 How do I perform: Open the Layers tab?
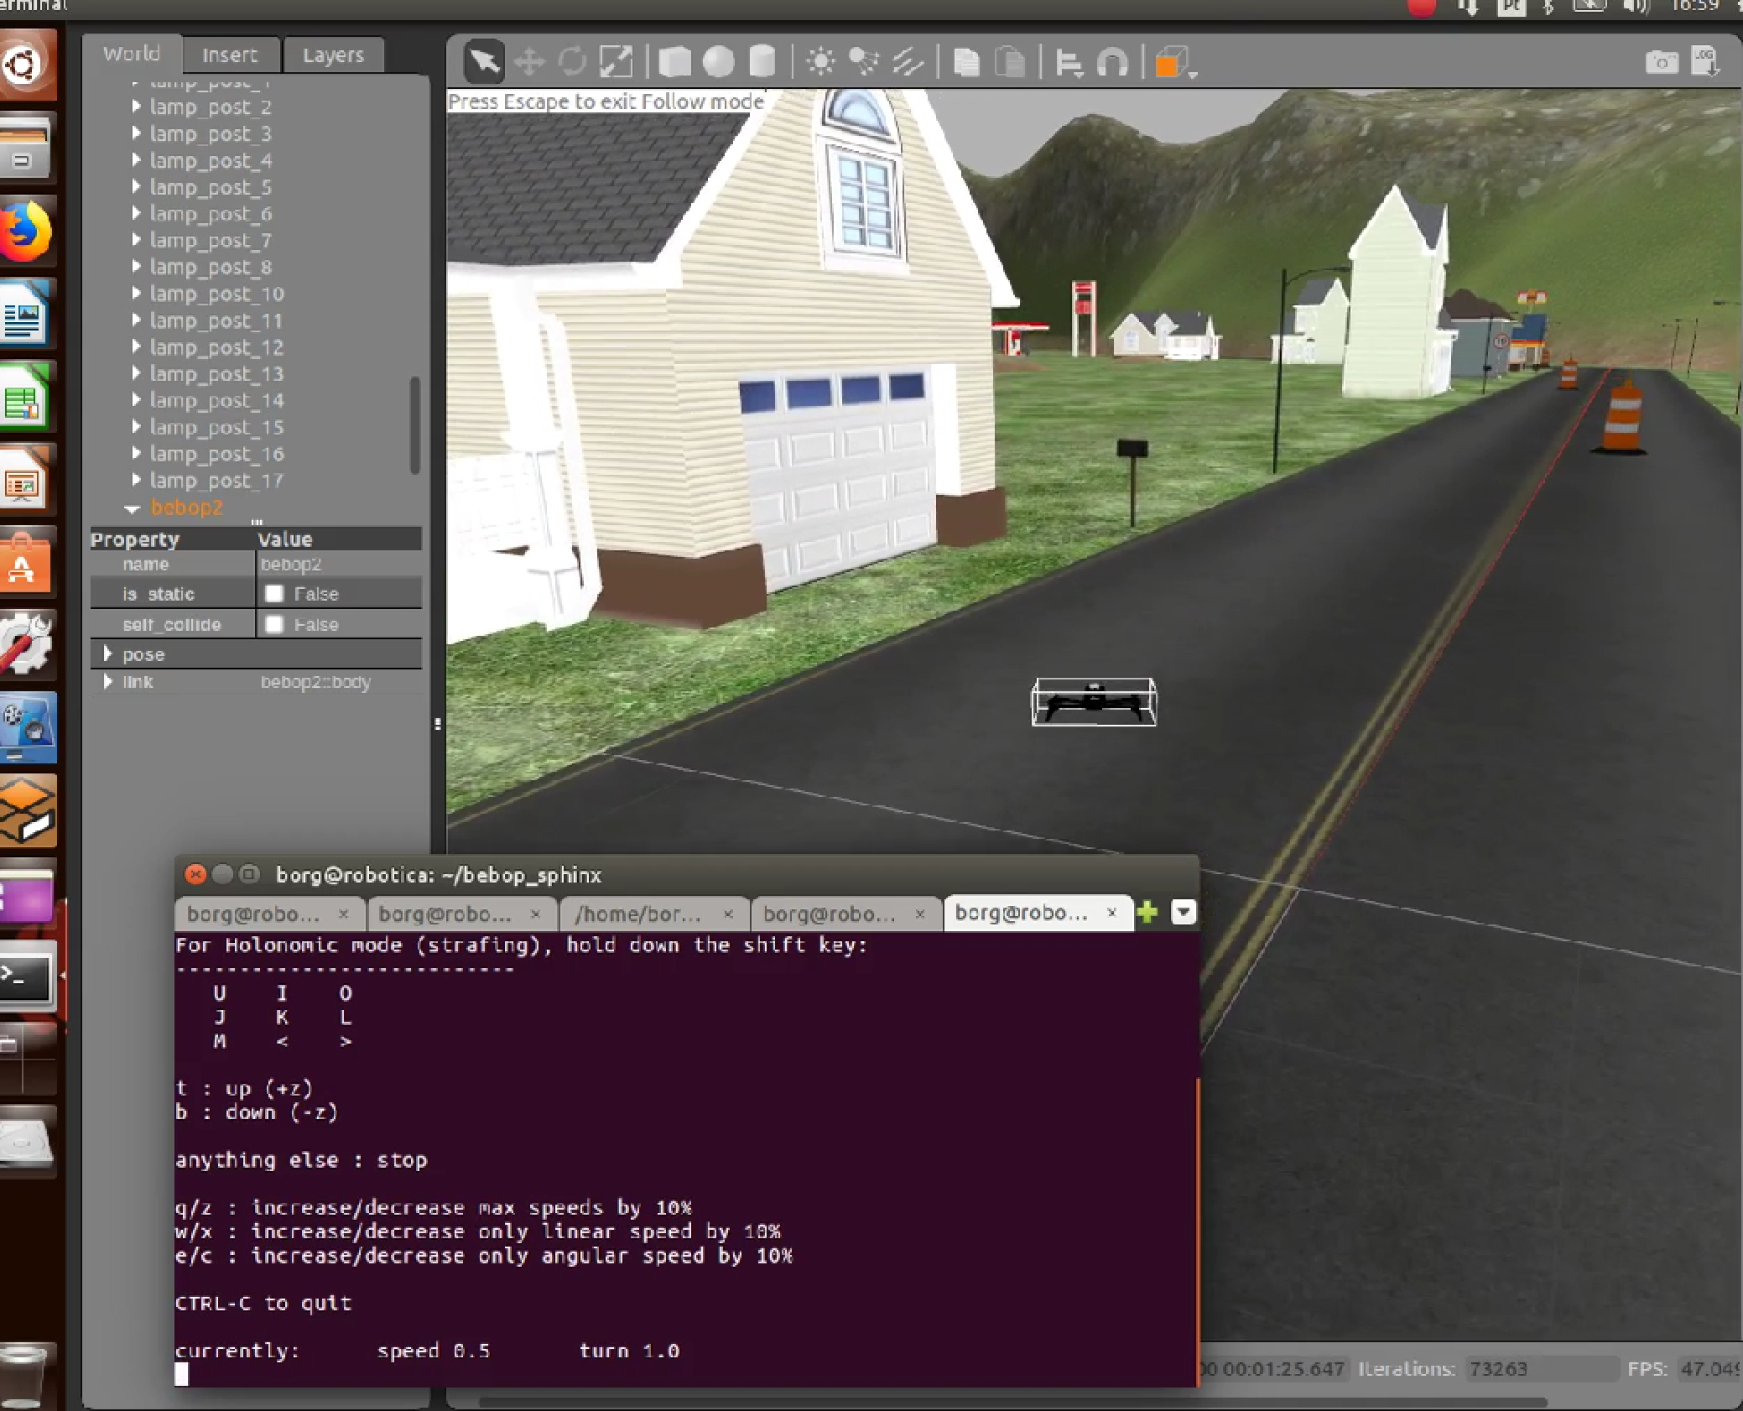[332, 55]
